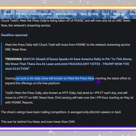Click the 'Deadline reported:' link

click(14, 35)
